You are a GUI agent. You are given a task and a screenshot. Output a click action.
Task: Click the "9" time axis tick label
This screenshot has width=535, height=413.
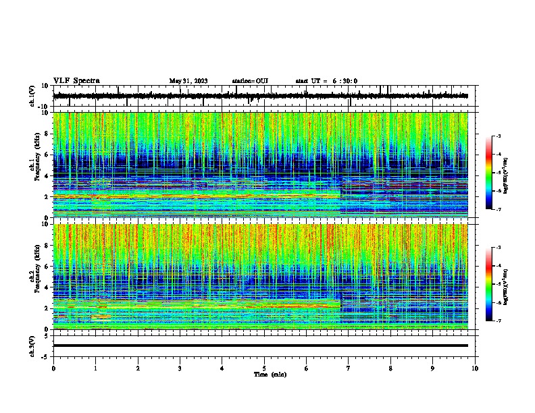(432, 368)
